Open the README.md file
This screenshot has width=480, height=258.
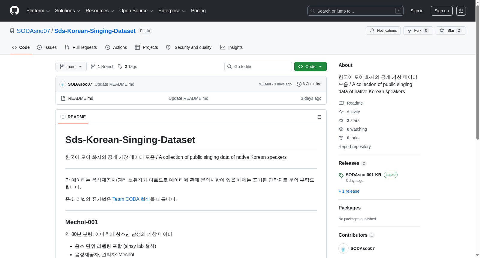click(81, 98)
